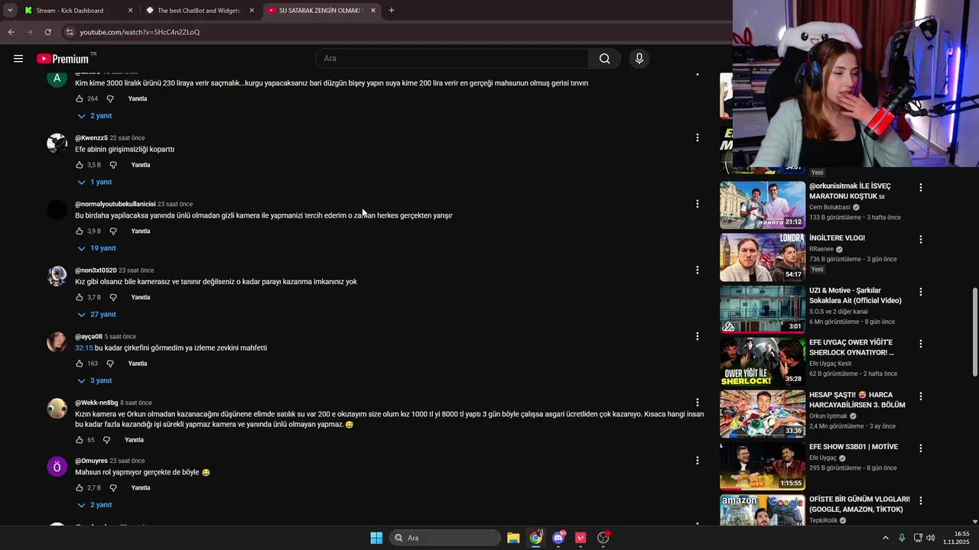Expand the 19 yanıt replies
This screenshot has width=979, height=550.
pyautogui.click(x=97, y=248)
